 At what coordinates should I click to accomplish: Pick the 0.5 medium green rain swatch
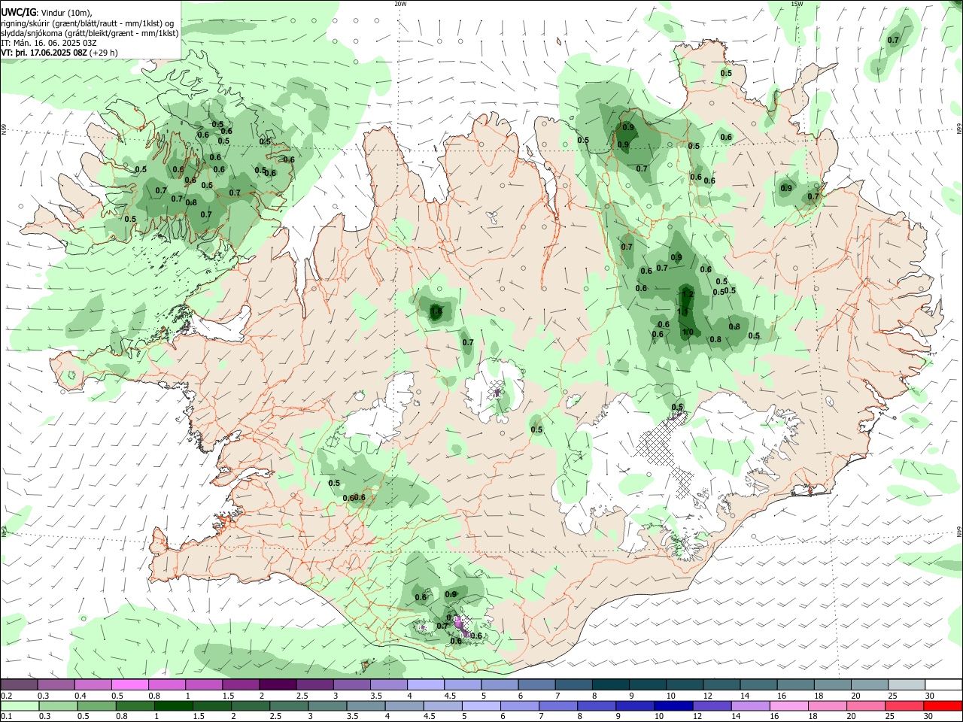[x=95, y=705]
